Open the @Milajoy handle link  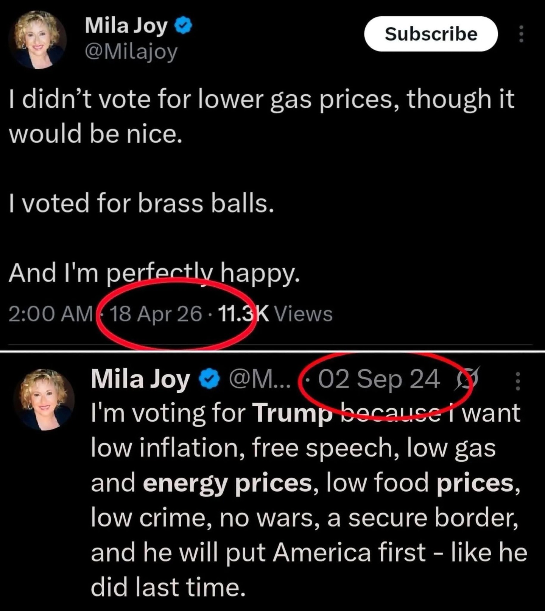coord(131,52)
